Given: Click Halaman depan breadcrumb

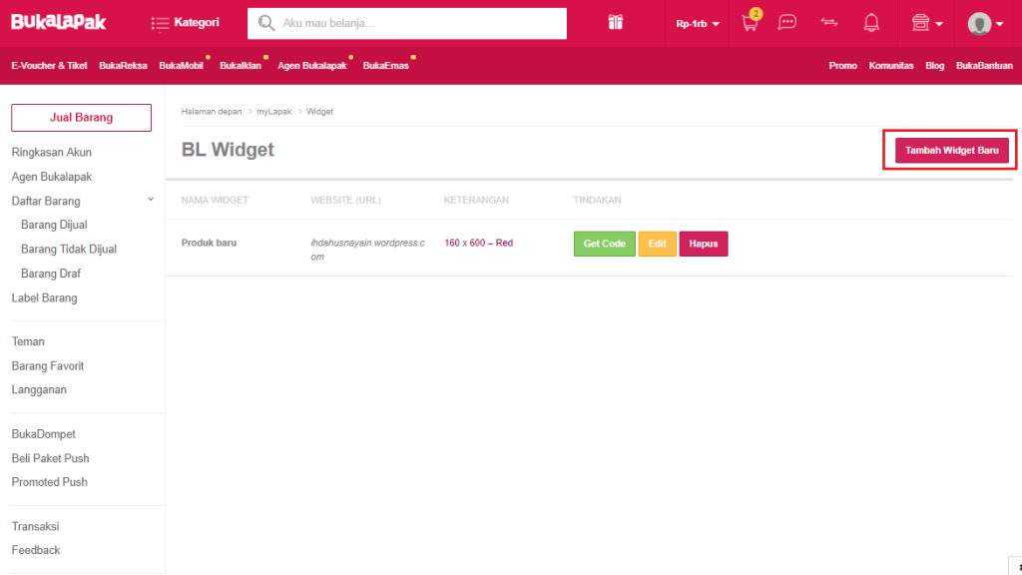Looking at the screenshot, I should [212, 112].
